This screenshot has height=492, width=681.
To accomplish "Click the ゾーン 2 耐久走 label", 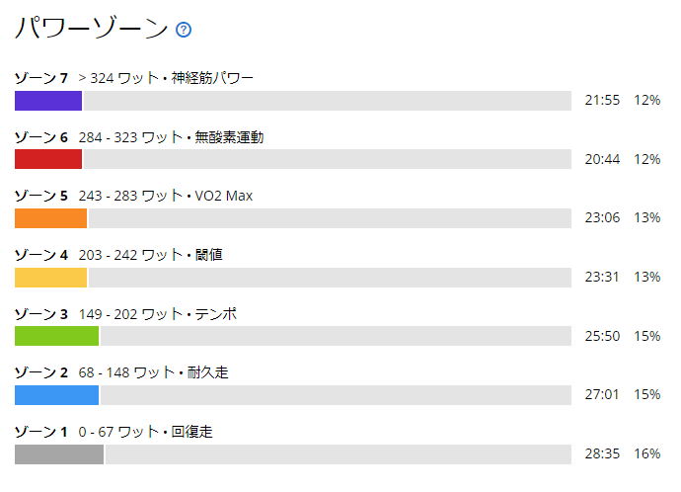I will pos(121,372).
